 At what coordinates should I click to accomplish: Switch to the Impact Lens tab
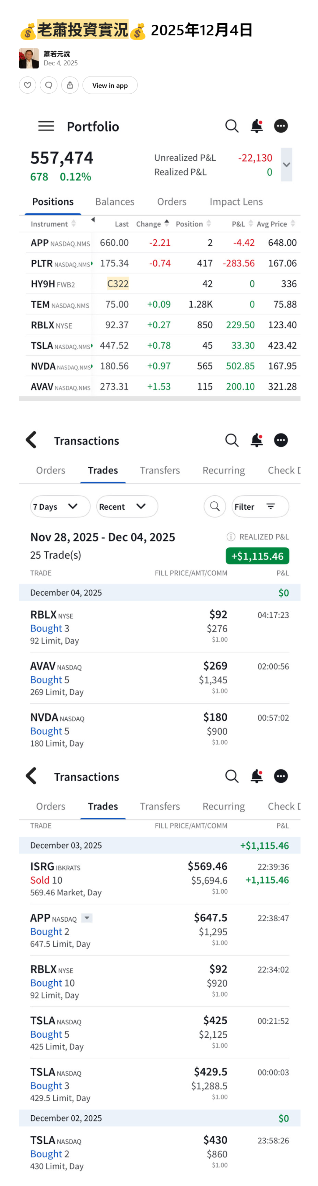pos(236,202)
